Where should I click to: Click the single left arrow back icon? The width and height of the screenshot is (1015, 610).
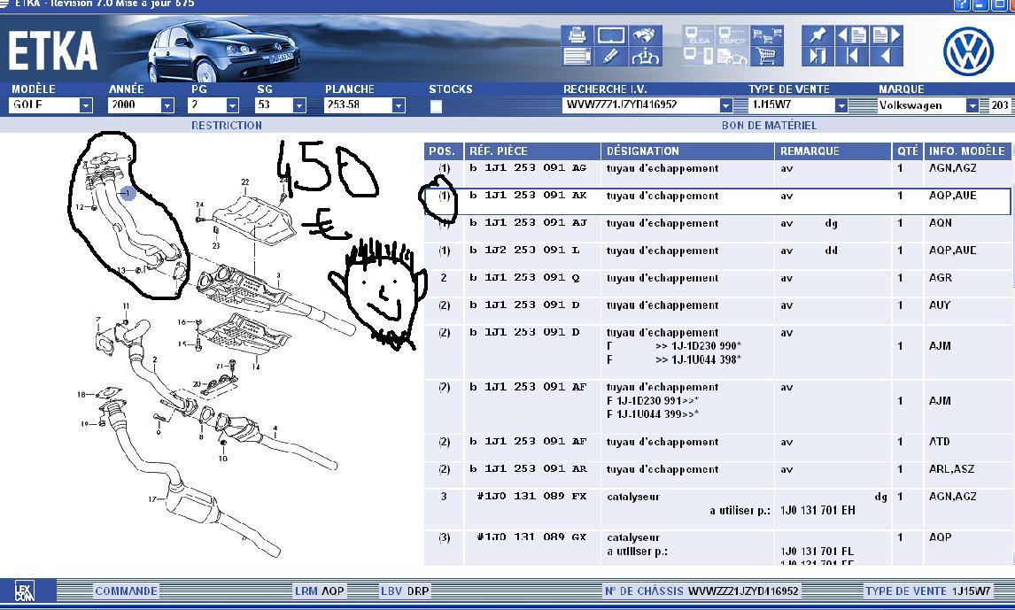[x=887, y=57]
